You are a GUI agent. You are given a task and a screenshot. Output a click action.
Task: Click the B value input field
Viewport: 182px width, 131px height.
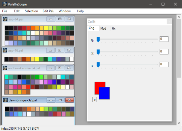(x=164, y=64)
